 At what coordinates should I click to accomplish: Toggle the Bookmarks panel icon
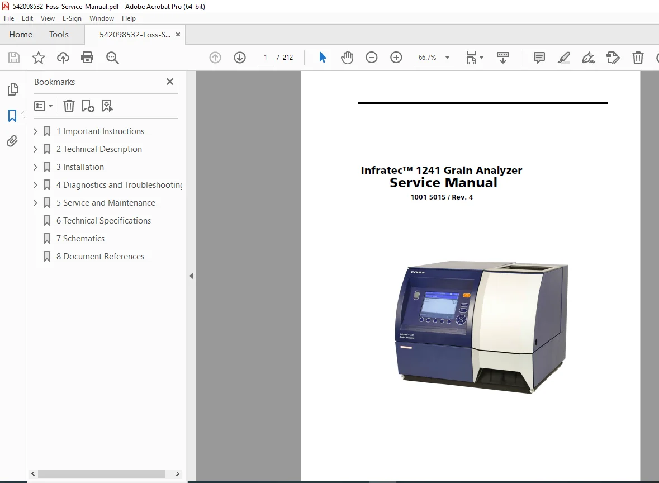[x=12, y=116]
